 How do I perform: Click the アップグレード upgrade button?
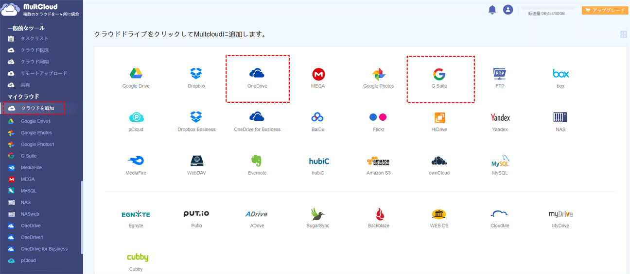tap(605, 10)
